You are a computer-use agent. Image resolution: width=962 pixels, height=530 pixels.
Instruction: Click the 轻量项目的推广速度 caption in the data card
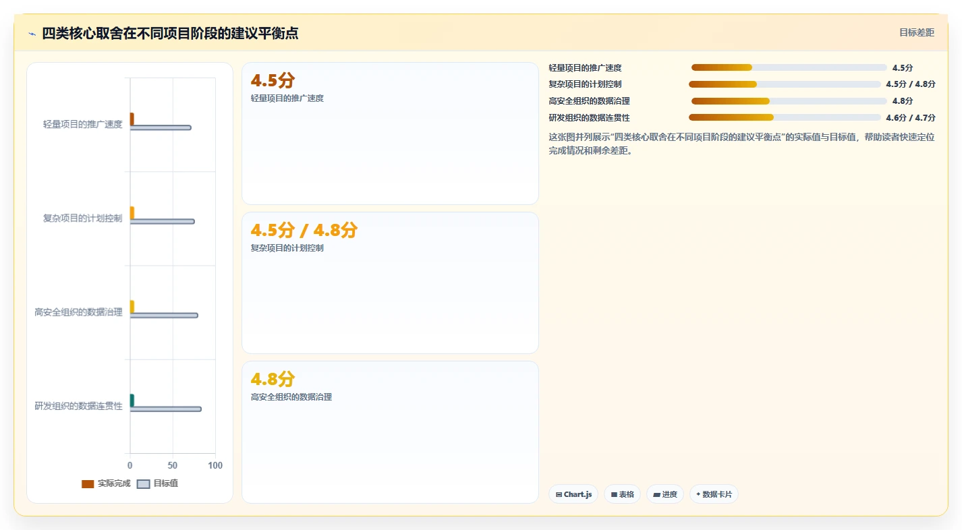pos(287,98)
